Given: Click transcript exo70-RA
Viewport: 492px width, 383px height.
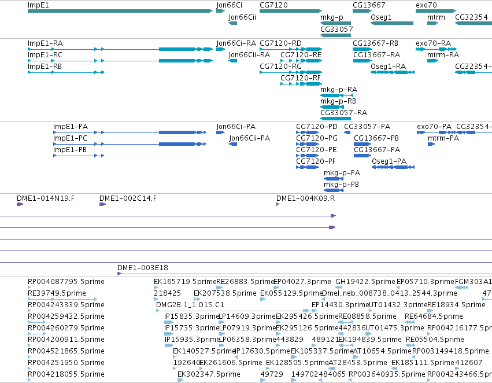Looking at the screenshot, I should tap(436, 49).
